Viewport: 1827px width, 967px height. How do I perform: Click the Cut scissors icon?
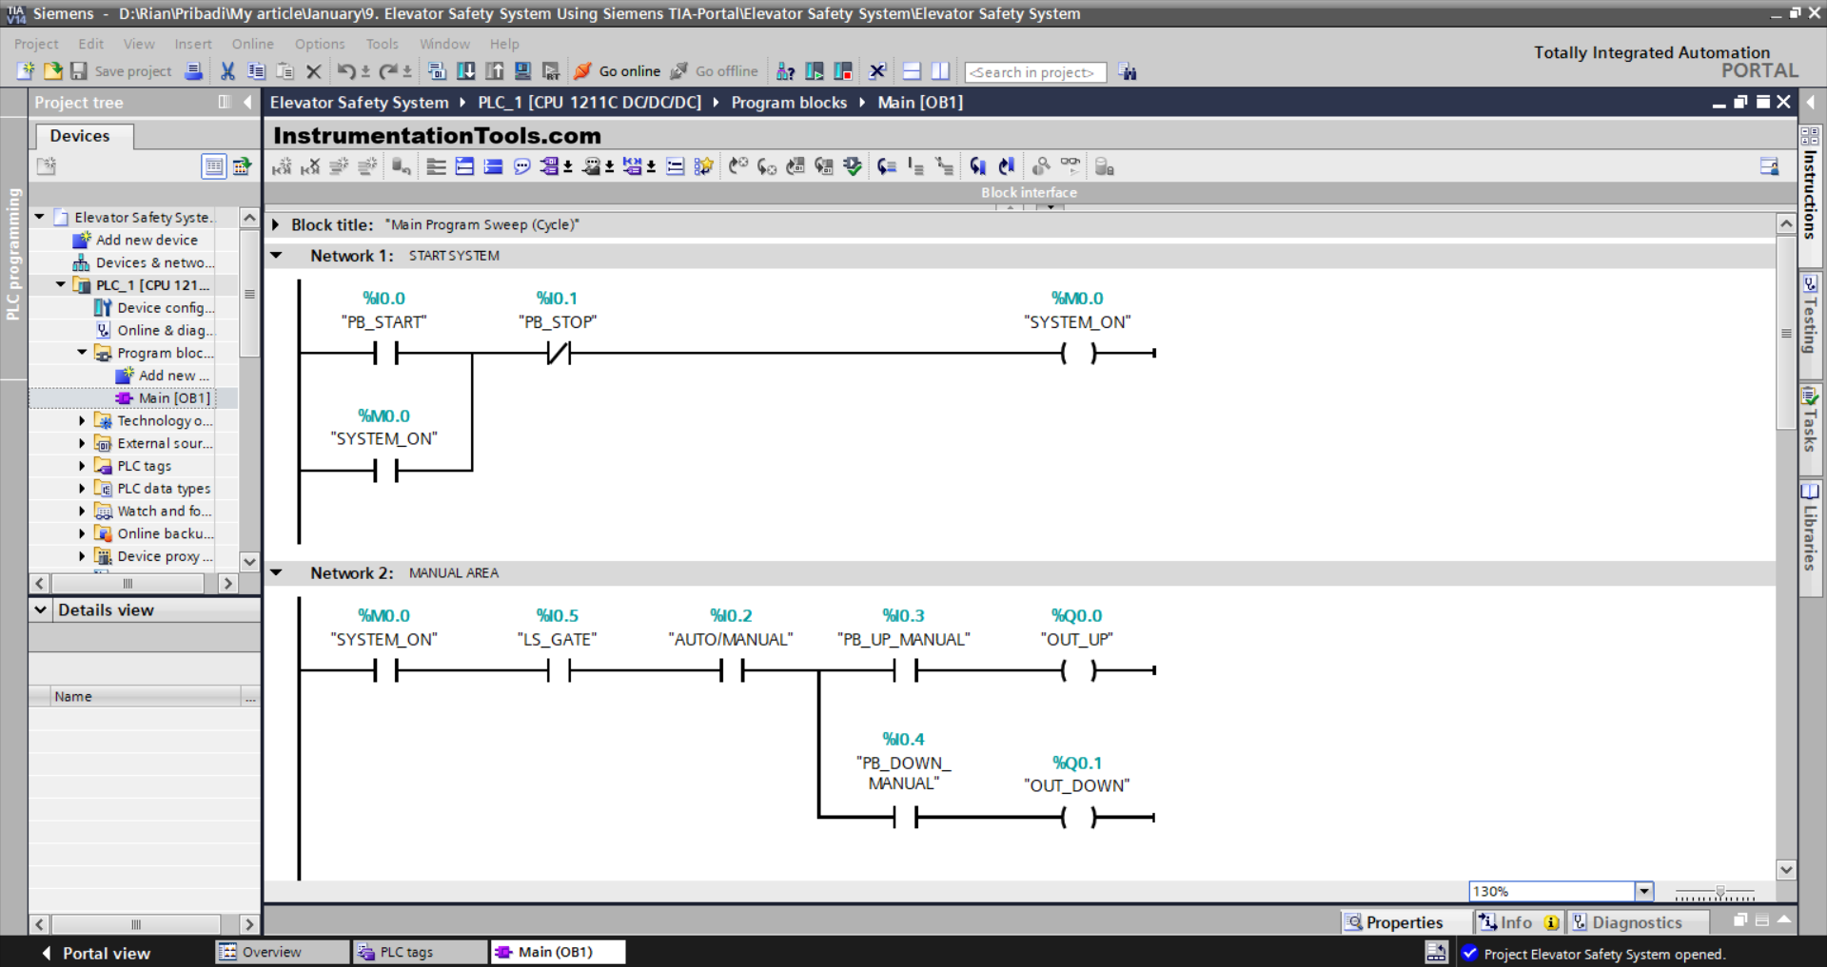[227, 71]
